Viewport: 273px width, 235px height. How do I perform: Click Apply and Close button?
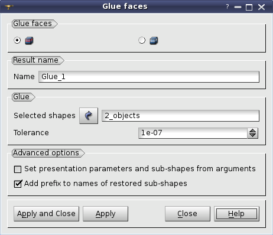47,214
